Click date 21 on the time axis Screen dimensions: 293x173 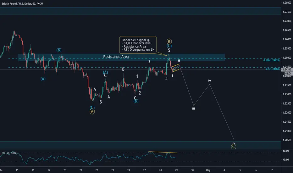pyautogui.click(x=81, y=170)
